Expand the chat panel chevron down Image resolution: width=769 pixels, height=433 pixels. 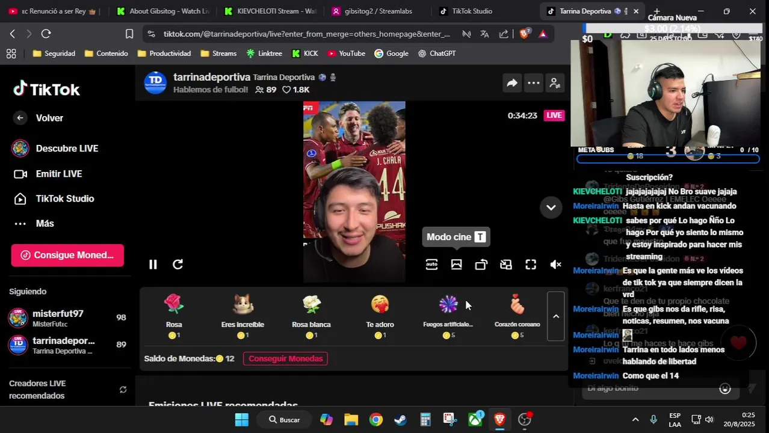551,207
